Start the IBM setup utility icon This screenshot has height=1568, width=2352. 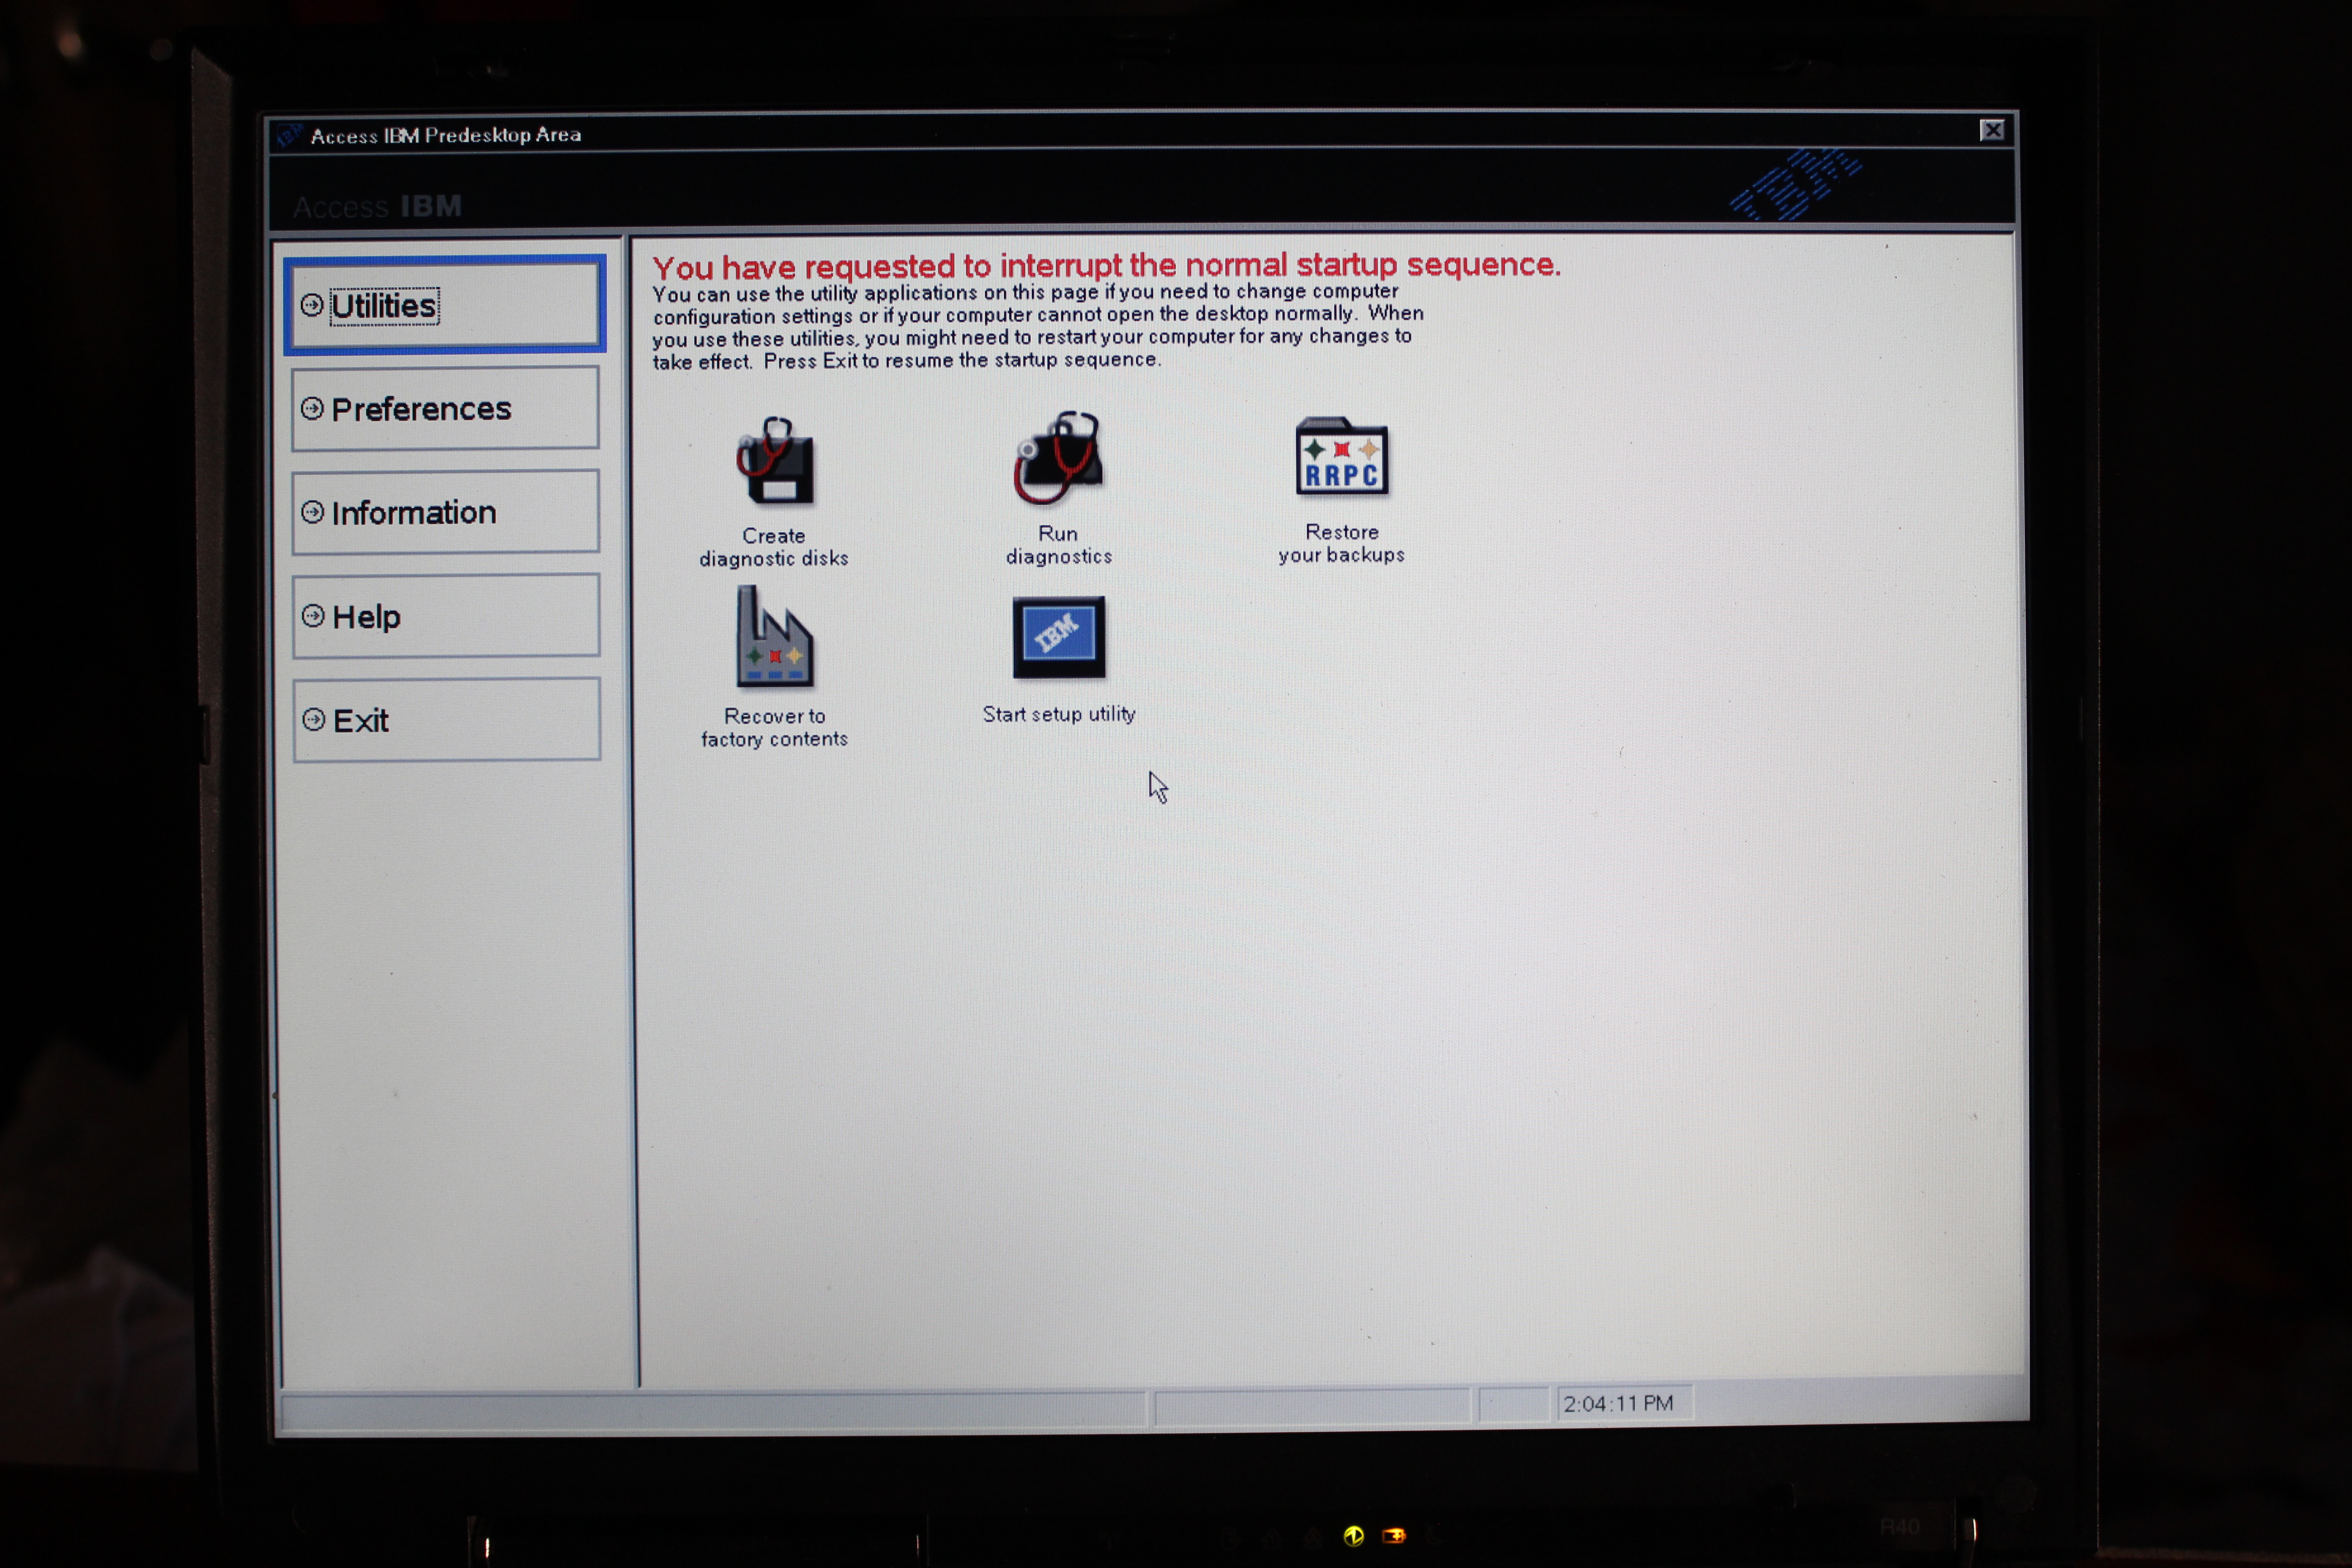click(x=1058, y=637)
